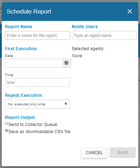Click the Notify Users agent name field
Screen dimensions: 140x168
click(104, 35)
